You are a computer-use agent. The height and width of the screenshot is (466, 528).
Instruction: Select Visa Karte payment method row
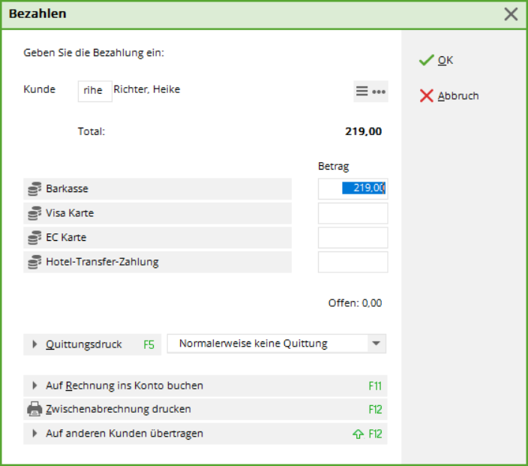click(157, 213)
